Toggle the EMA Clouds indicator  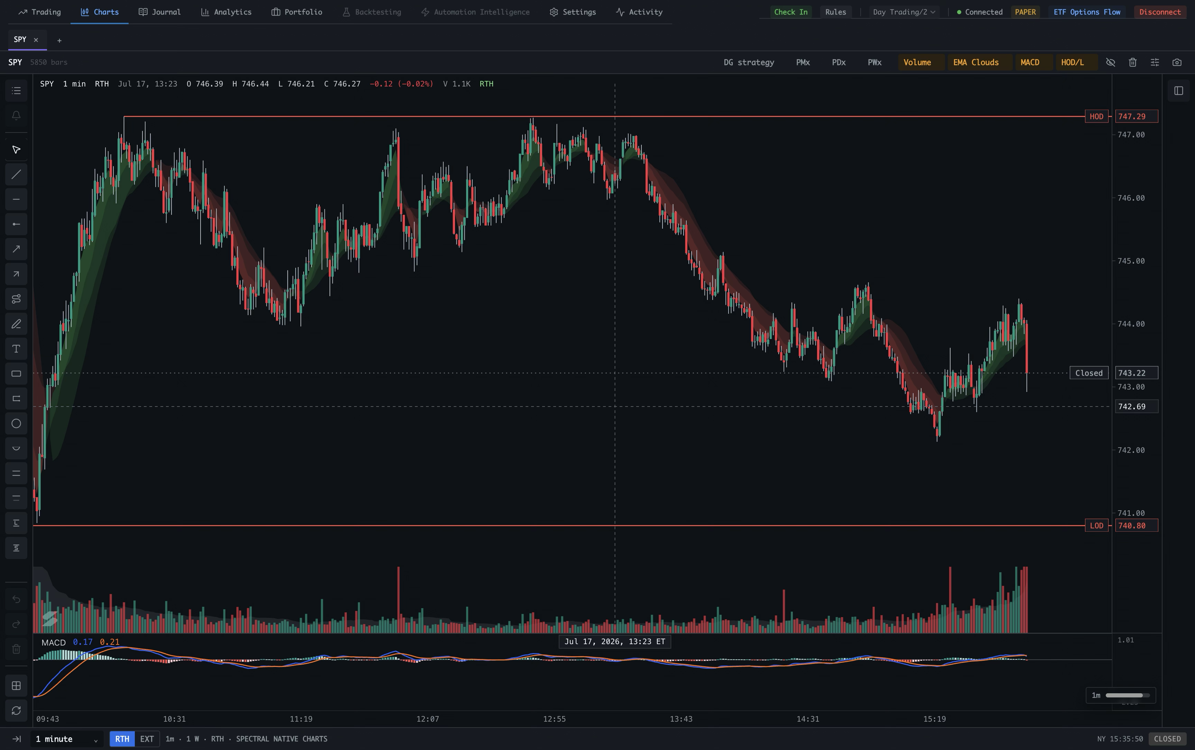pos(980,63)
